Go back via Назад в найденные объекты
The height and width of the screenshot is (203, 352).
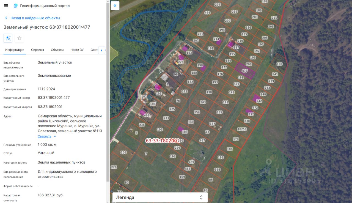[35, 18]
